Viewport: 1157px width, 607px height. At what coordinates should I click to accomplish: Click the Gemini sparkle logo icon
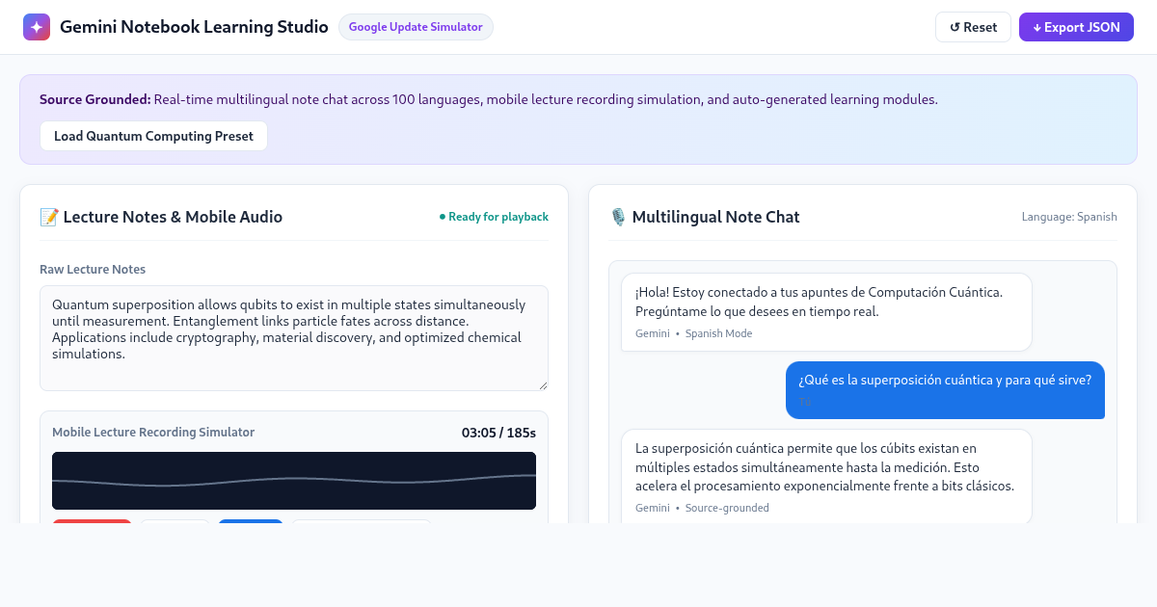tap(37, 27)
